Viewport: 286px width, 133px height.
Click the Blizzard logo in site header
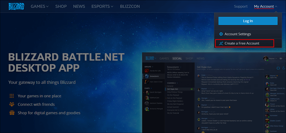[x=16, y=7]
